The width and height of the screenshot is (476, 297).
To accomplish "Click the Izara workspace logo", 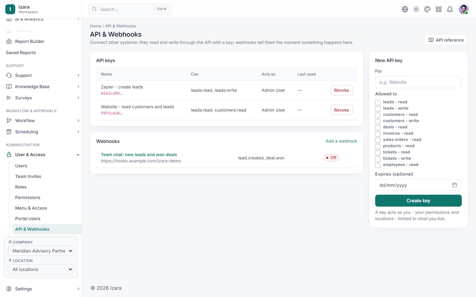I will click(x=10, y=9).
